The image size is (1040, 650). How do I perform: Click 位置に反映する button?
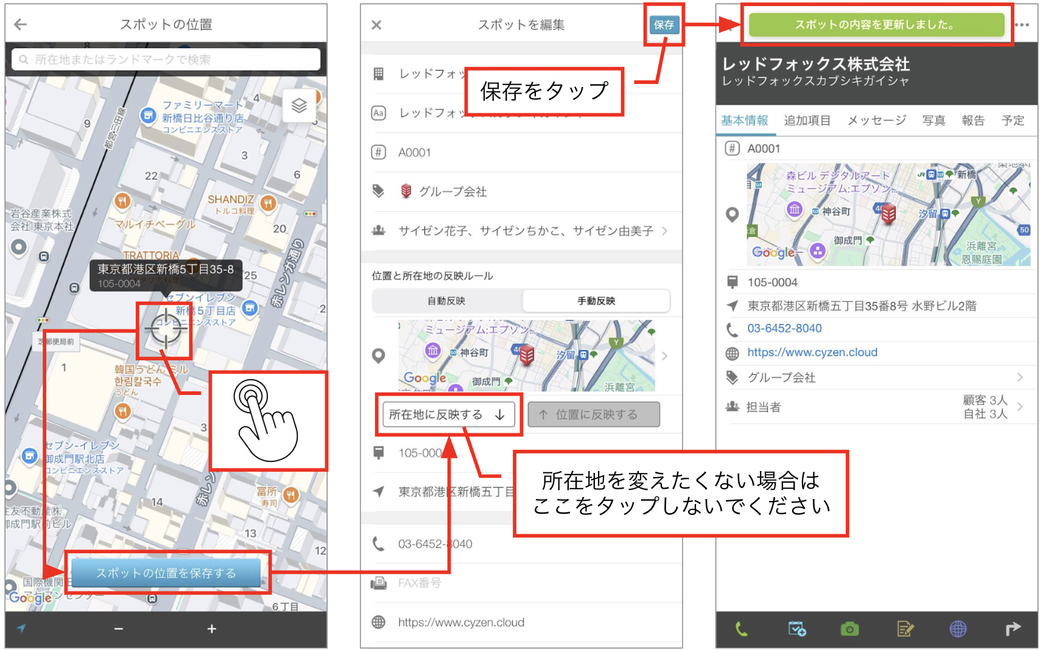pyautogui.click(x=594, y=414)
